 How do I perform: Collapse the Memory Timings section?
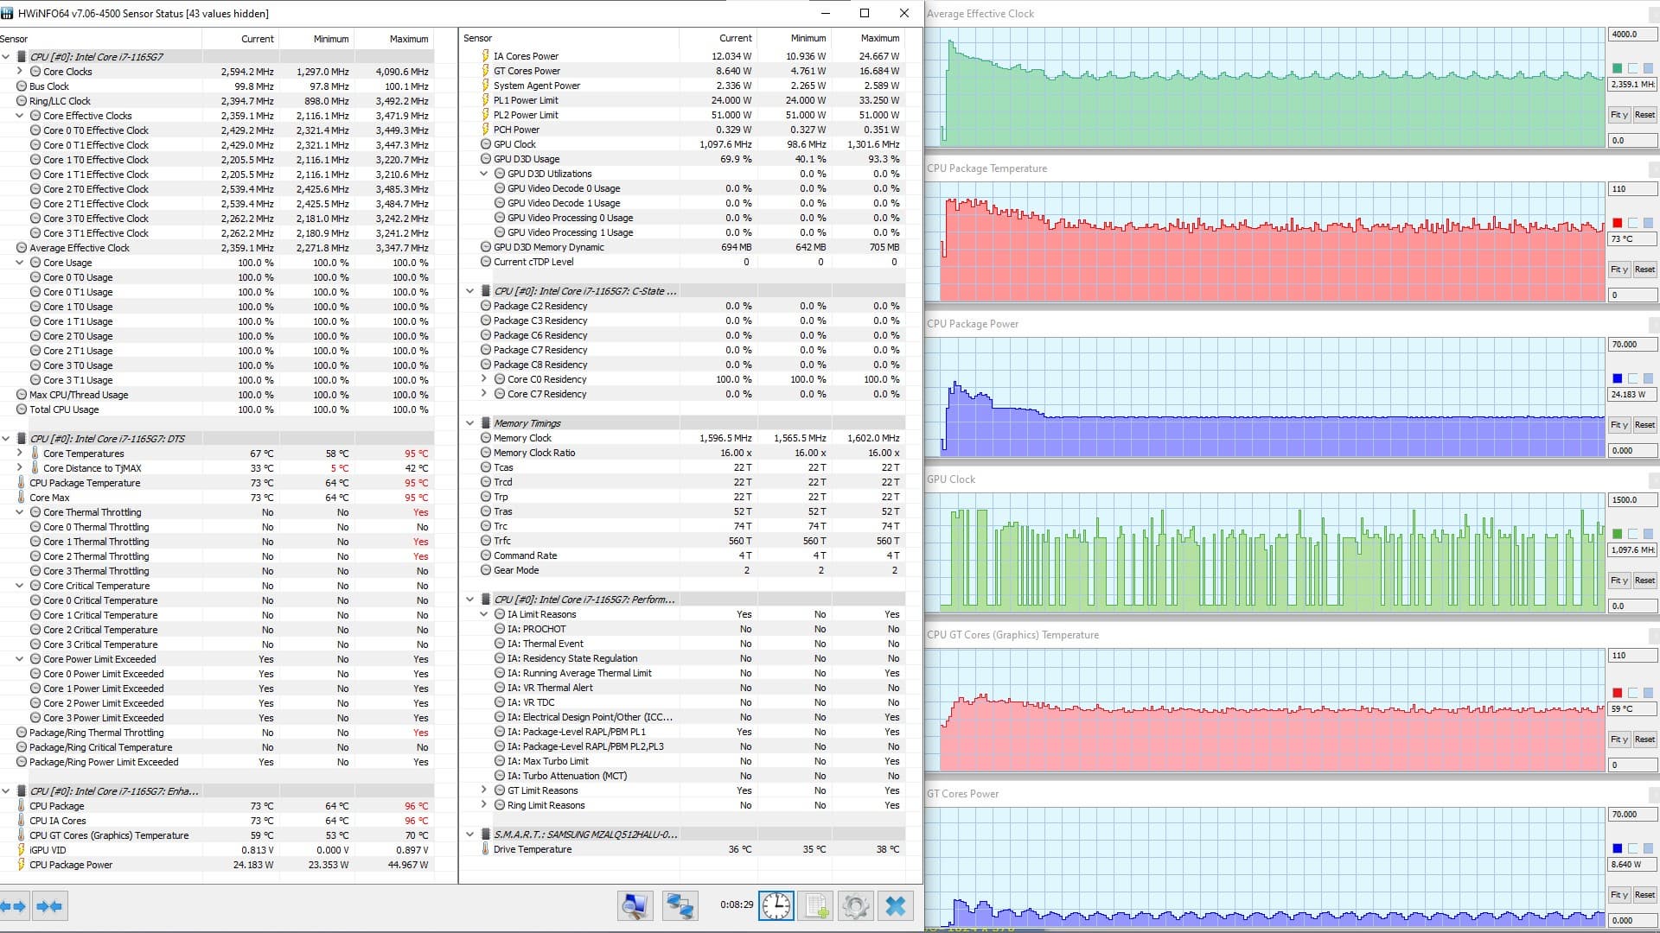470,423
